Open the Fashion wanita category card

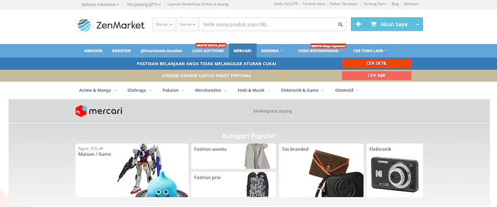click(x=234, y=156)
